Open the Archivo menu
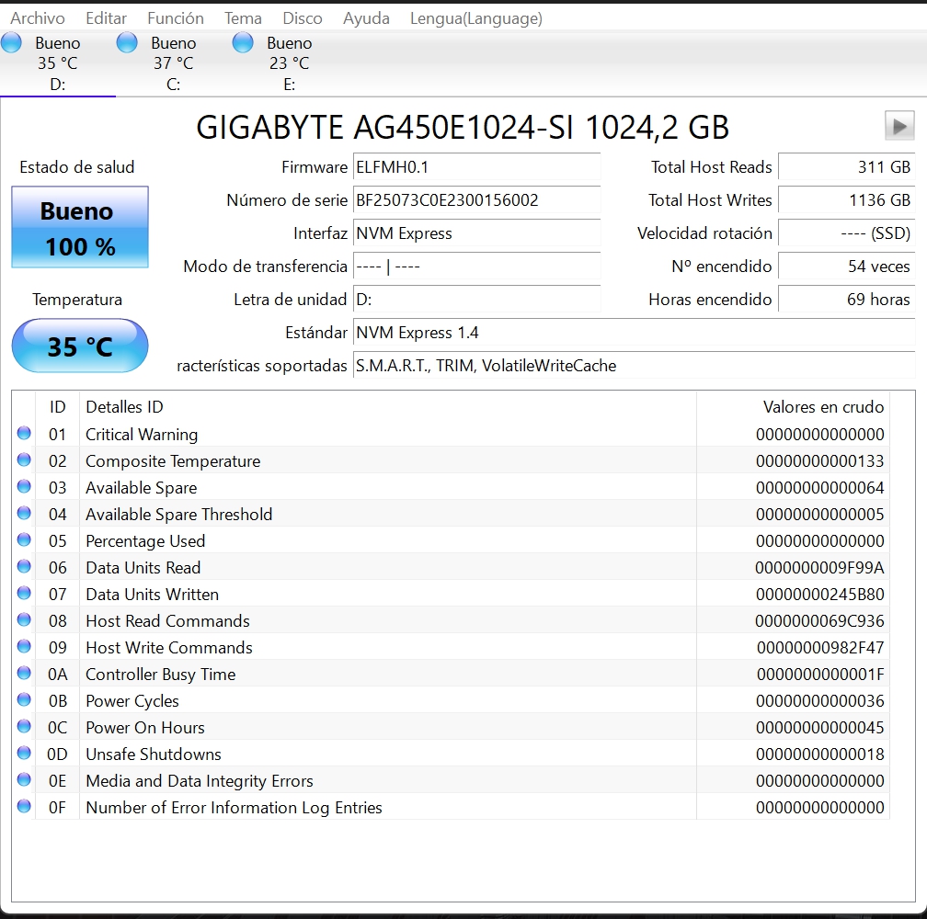 (38, 18)
